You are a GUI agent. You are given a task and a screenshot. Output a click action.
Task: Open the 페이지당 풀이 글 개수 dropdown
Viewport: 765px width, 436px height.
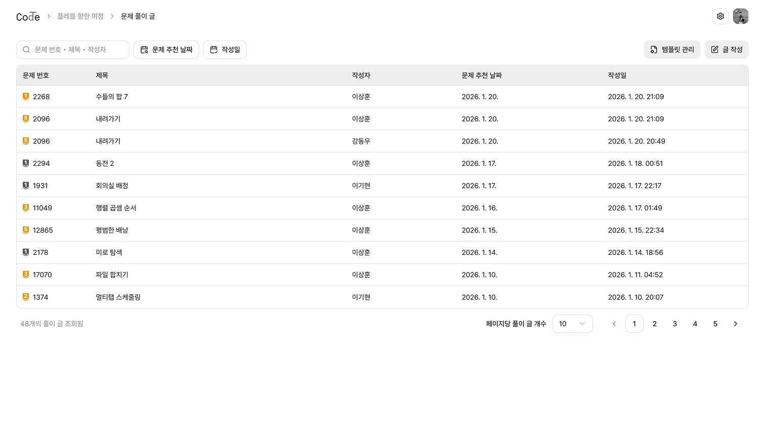572,324
